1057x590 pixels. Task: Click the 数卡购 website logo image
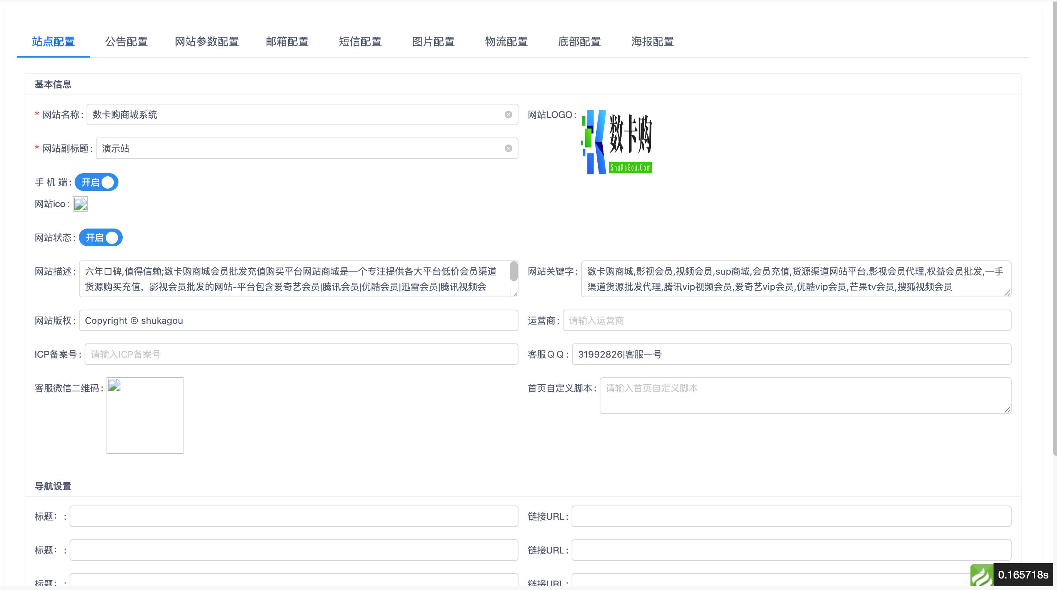coord(617,142)
